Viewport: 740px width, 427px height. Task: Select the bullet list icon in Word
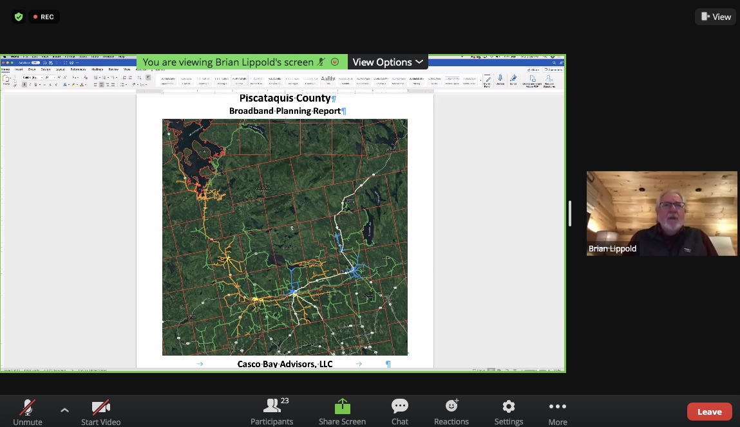point(94,77)
